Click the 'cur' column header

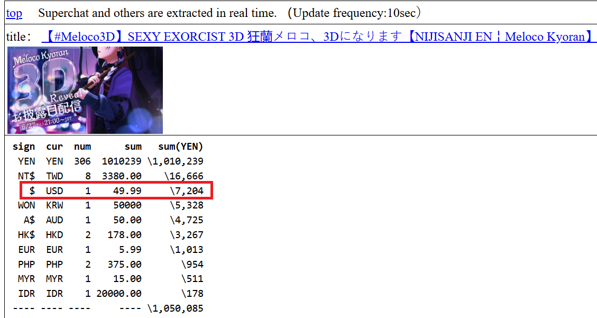click(x=54, y=147)
